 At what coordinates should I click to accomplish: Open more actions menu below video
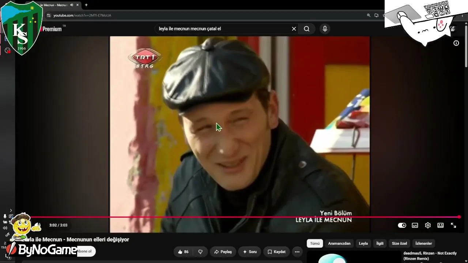(297, 252)
